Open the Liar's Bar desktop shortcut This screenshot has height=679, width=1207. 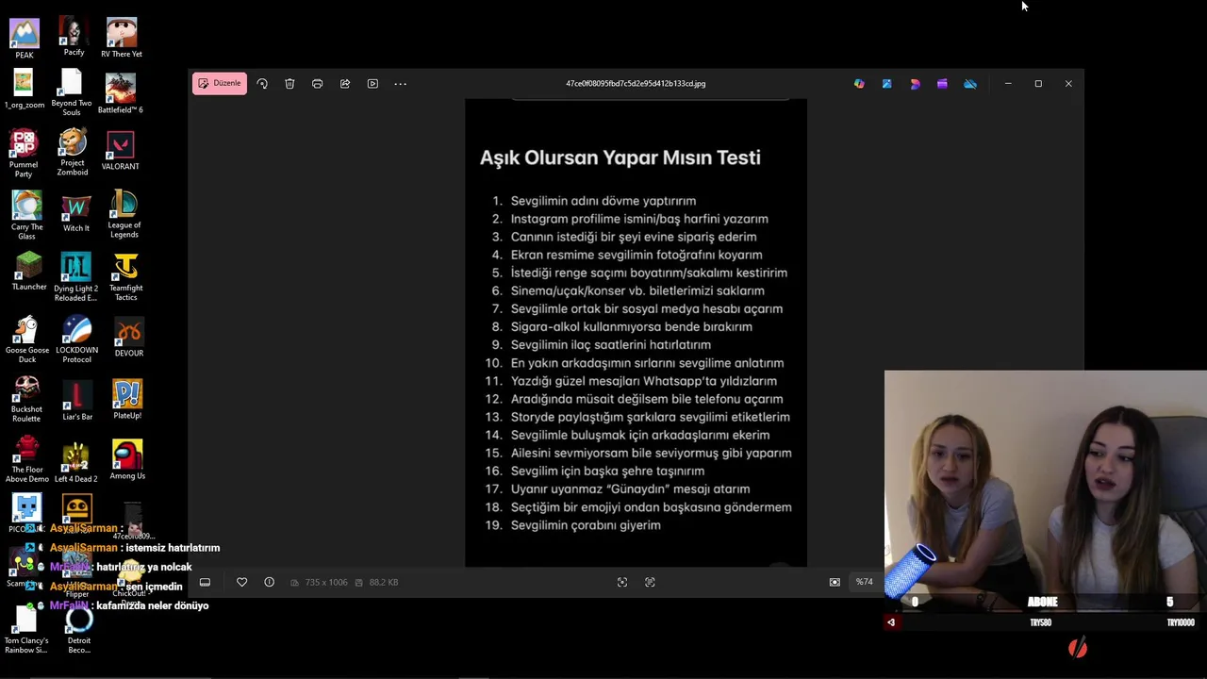pyautogui.click(x=77, y=401)
